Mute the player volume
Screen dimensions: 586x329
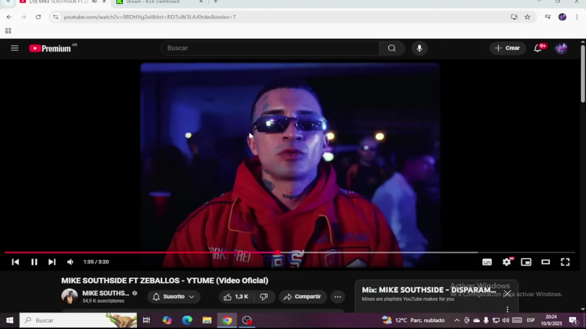[70, 262]
